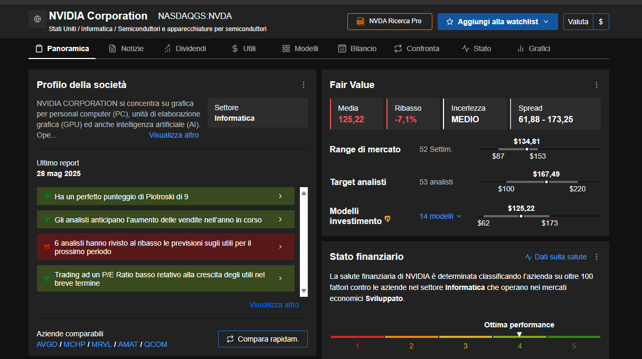The image size is (642, 359).
Task: Click the Range di mercato slider marker
Action: tap(526, 149)
